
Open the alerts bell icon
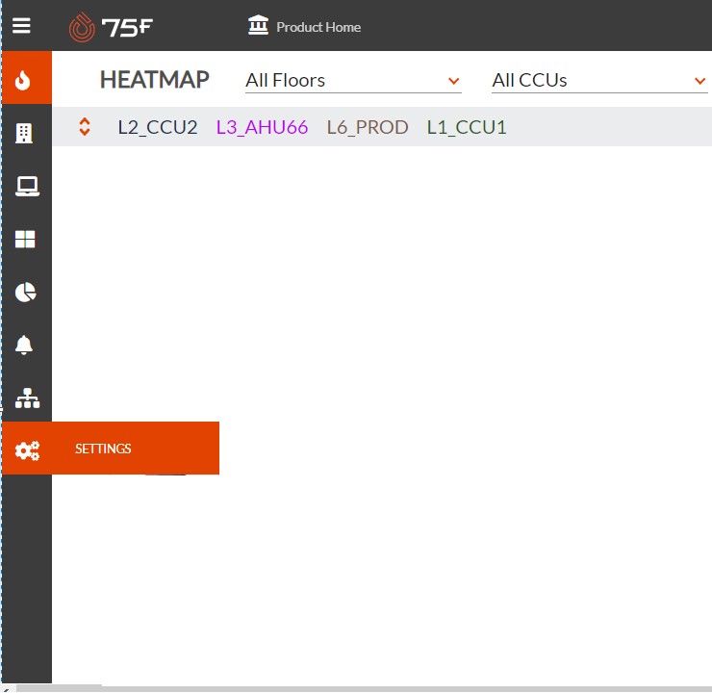[25, 345]
